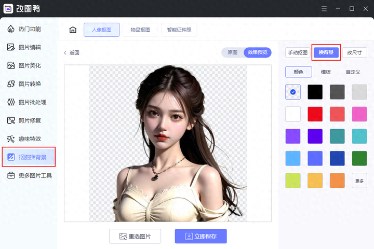Toggle to 效果预览 preview mode

pyautogui.click(x=257, y=52)
